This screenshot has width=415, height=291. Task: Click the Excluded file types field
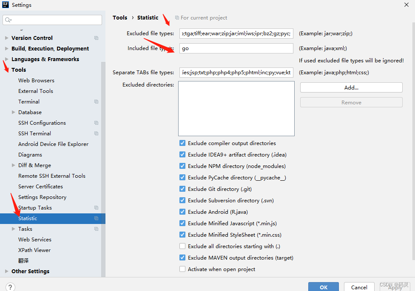tap(236, 34)
